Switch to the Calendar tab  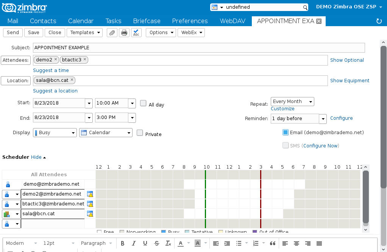(x=81, y=21)
